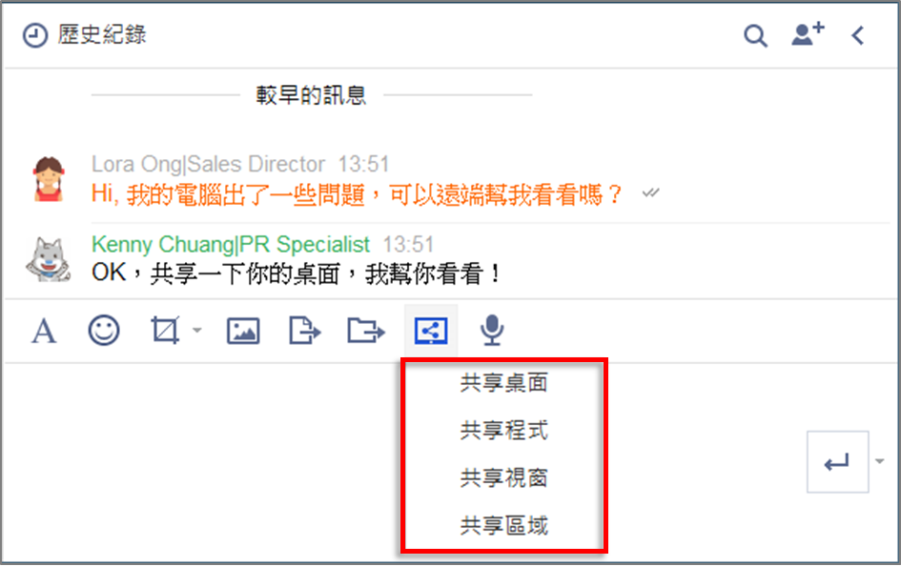Click the send file icon
This screenshot has width=901, height=566.
coord(304,331)
